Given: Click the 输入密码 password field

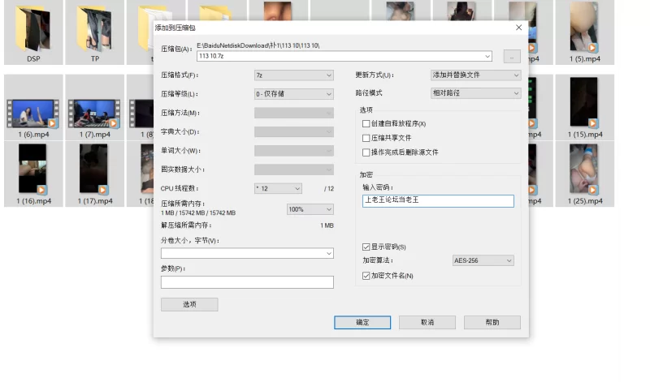Looking at the screenshot, I should point(438,200).
